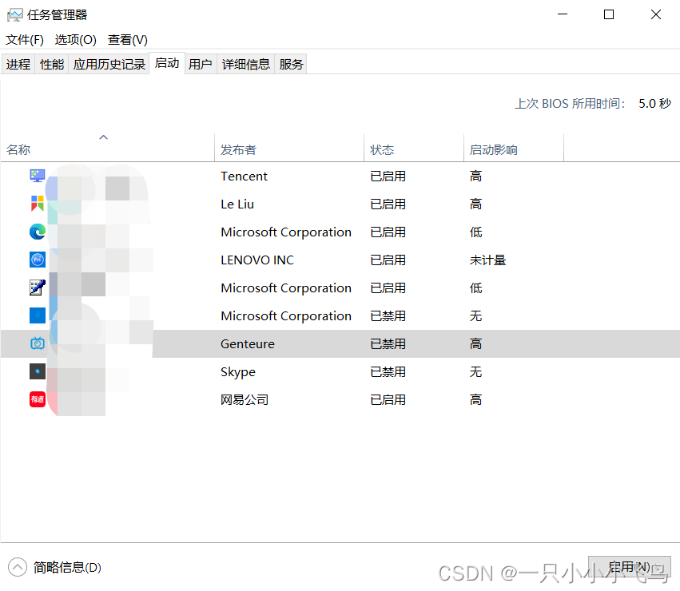
Task: Select the Microsoft Edge startup icon
Action: (38, 232)
